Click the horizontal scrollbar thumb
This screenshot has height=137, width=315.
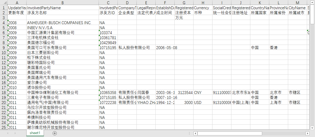(x=230, y=133)
